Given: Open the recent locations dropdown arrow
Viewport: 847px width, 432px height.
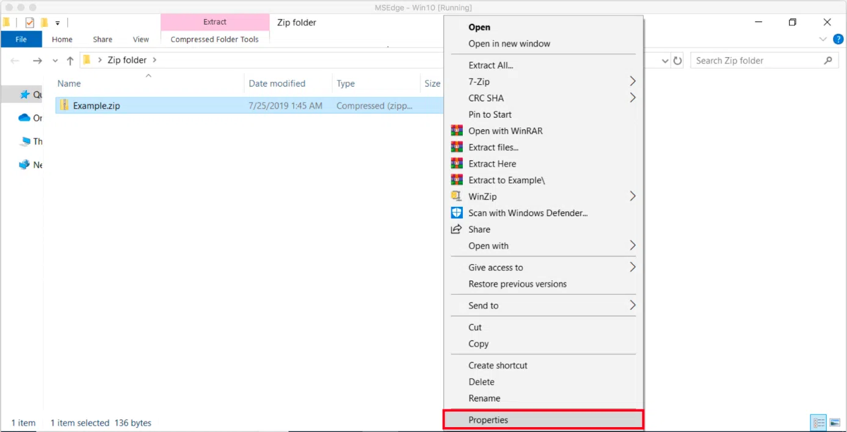Looking at the screenshot, I should coord(55,60).
